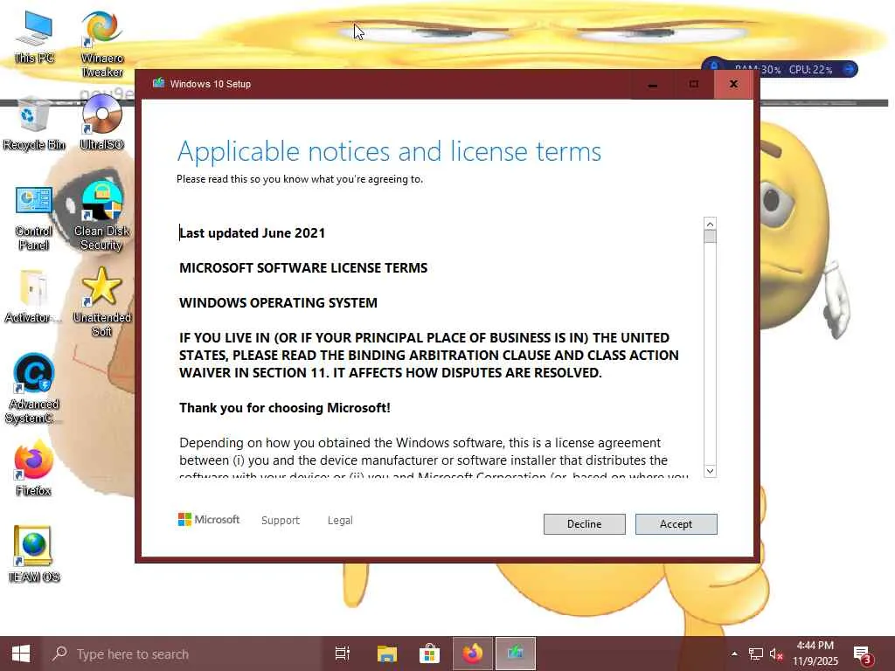Click the CPU: 22% readout
This screenshot has height=671, width=895.
tap(810, 70)
